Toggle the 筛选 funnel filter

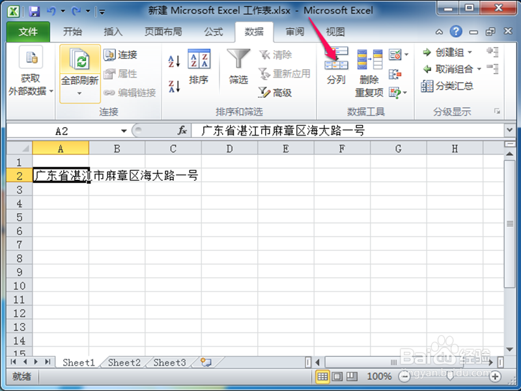[x=238, y=66]
